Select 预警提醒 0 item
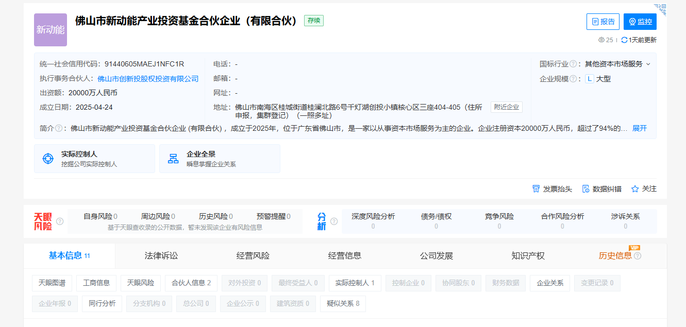This screenshot has height=327, width=686. 274,217
